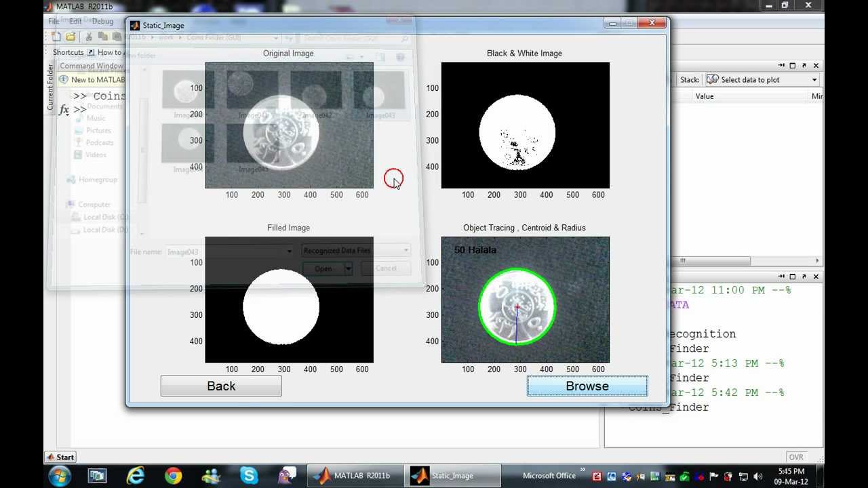Click the Workspace scrollbar right arrow

(x=817, y=261)
